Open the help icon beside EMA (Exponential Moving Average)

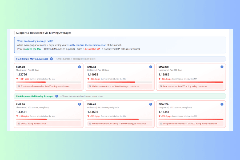pos(57,96)
